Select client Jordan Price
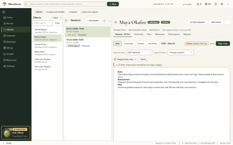 (47, 46)
